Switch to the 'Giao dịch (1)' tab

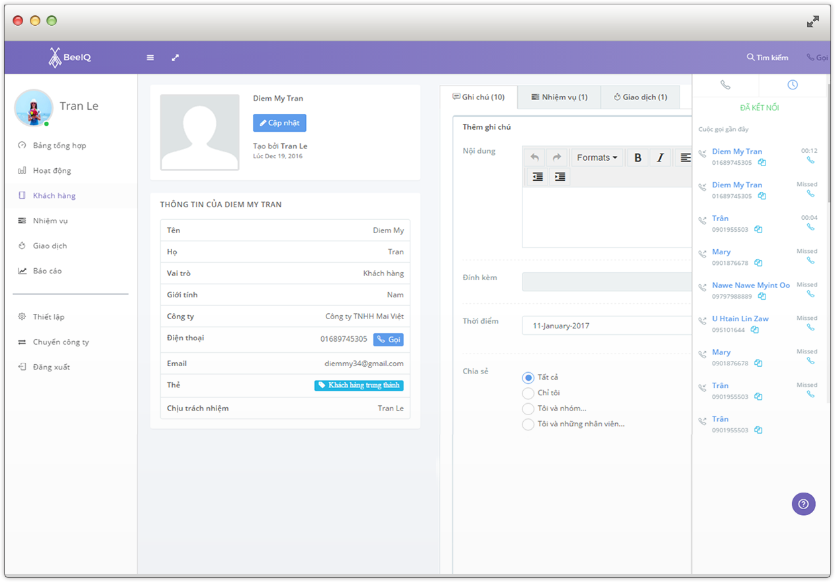point(640,97)
